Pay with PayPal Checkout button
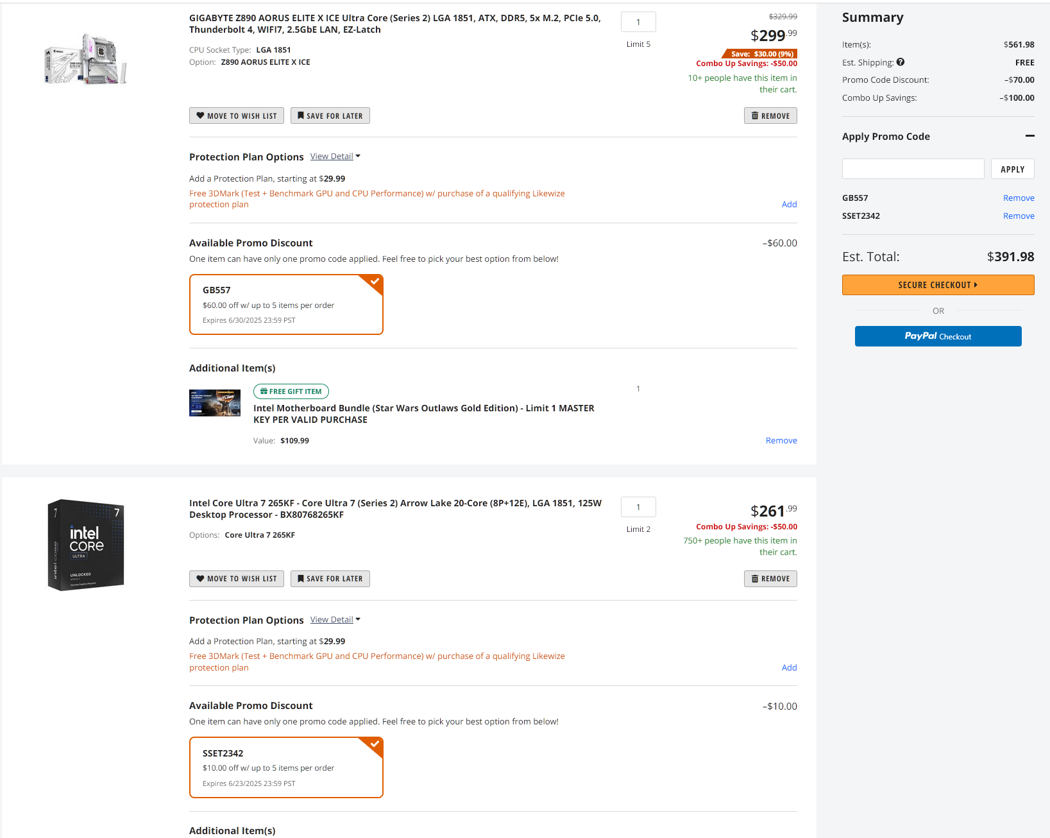Viewport: 1050px width, 838px height. (x=938, y=336)
